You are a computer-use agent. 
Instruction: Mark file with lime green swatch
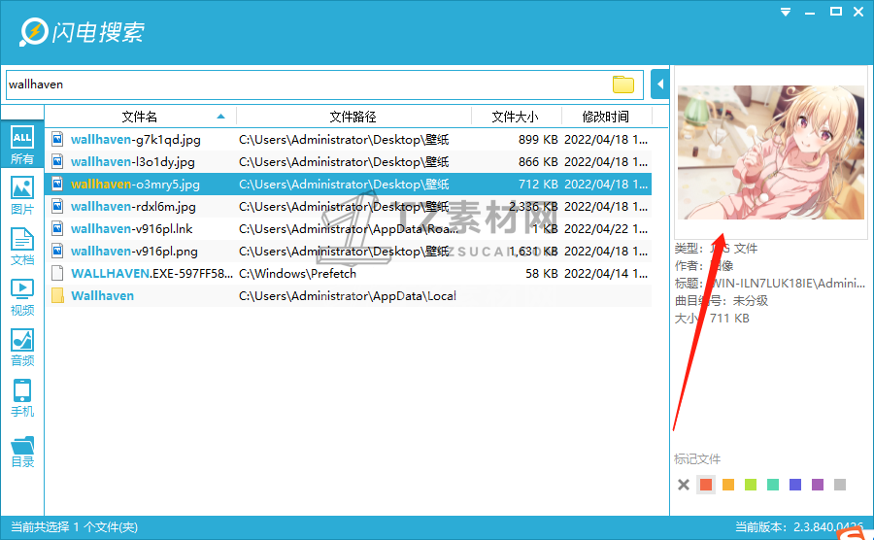pos(751,485)
